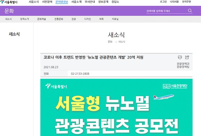
Task: Select 관광 tab in submenu
Action: click(74, 19)
